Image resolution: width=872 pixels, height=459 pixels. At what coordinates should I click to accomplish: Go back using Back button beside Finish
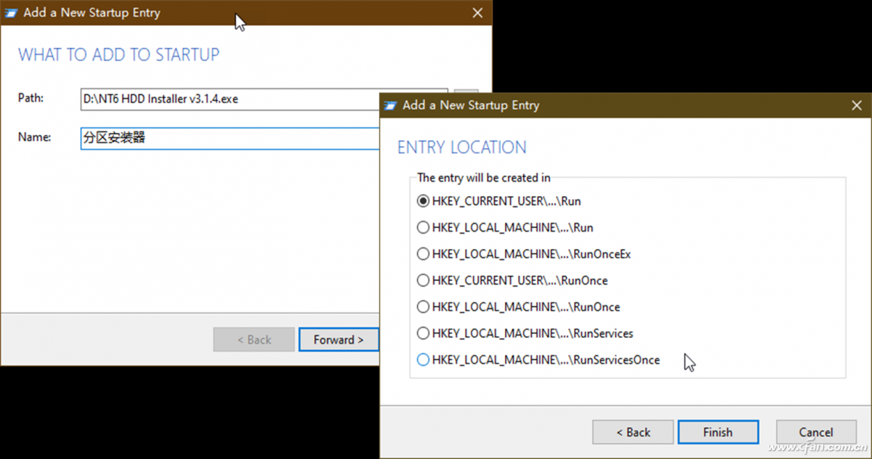point(633,432)
